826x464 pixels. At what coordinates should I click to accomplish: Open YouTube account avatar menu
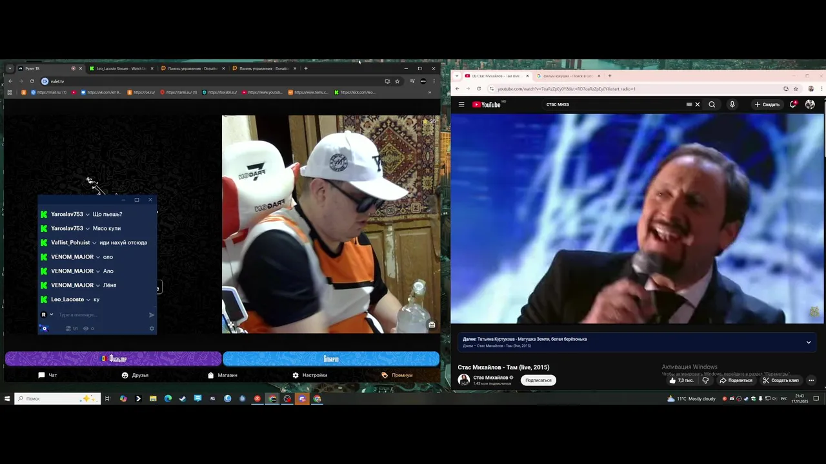click(x=810, y=104)
